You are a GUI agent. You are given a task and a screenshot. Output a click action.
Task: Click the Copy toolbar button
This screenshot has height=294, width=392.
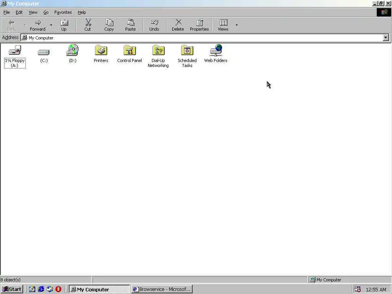click(109, 25)
